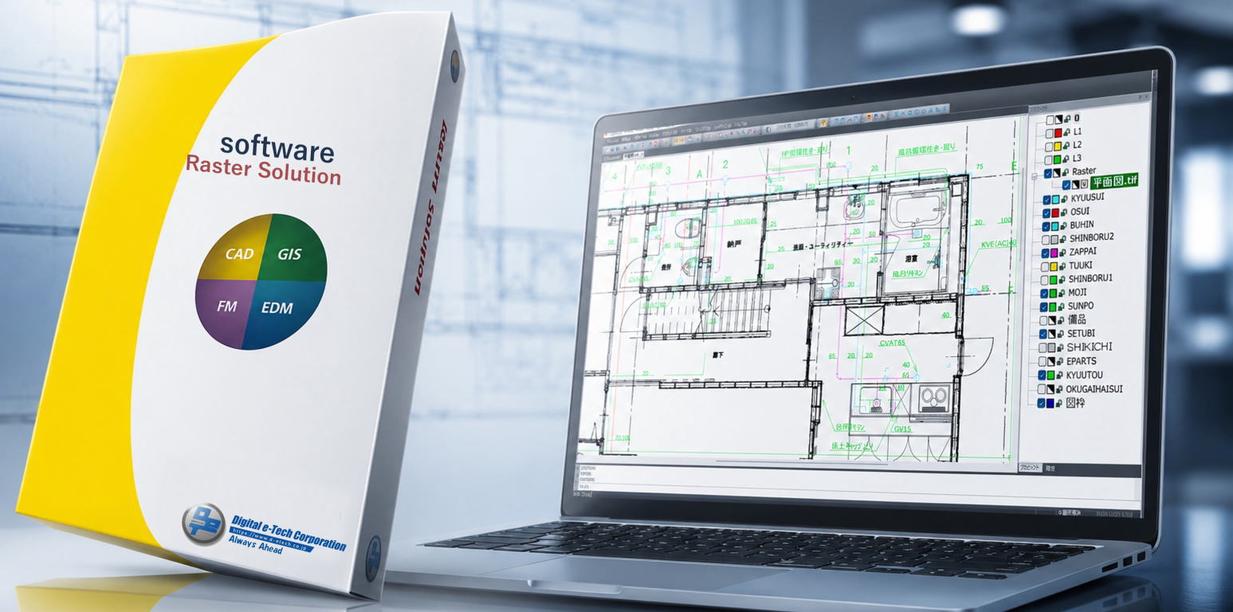Collapse the Raster layer tree node
Screen dimensions: 1233x612
tap(1035, 175)
